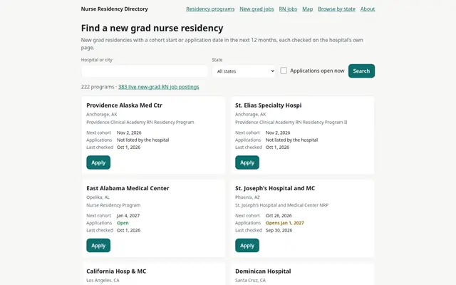456x285 pixels.
Task: Open the Residency programs nav link
Action: coord(210,9)
